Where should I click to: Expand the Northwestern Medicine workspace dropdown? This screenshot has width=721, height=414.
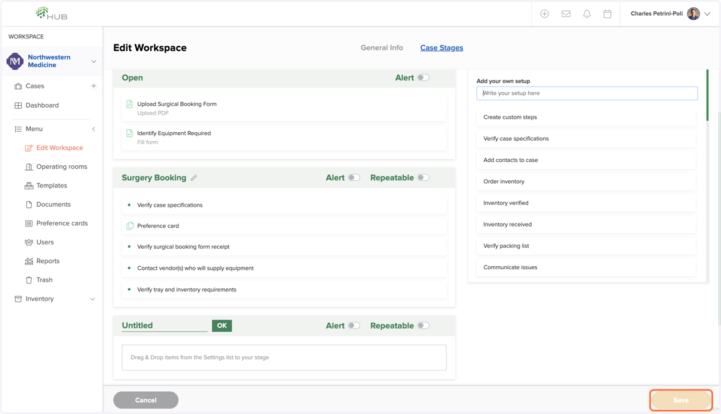pyautogui.click(x=94, y=61)
